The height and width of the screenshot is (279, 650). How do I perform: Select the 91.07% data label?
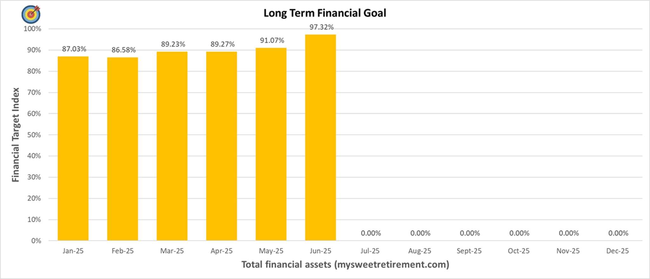point(272,40)
